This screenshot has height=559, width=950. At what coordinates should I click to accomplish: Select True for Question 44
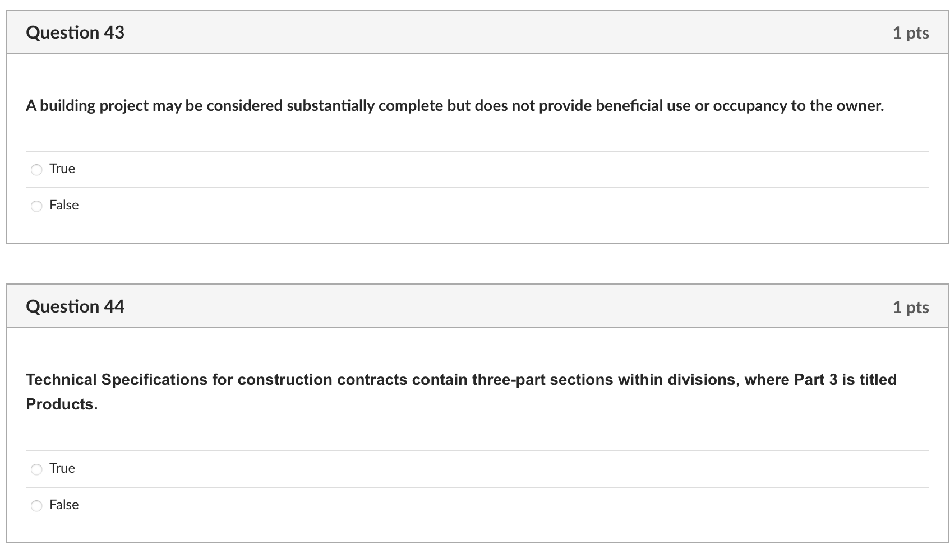pos(36,468)
